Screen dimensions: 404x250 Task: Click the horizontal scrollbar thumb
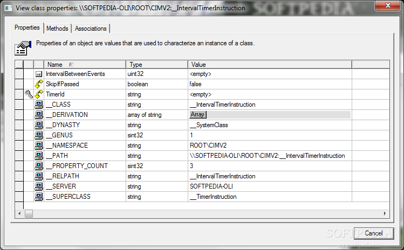coord(29,214)
